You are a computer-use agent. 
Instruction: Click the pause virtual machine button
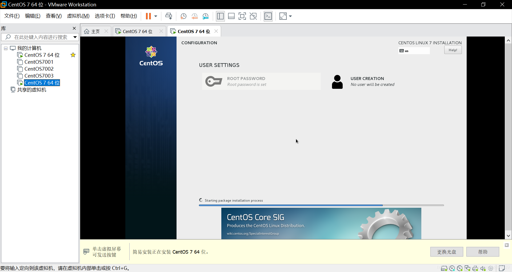pos(148,16)
